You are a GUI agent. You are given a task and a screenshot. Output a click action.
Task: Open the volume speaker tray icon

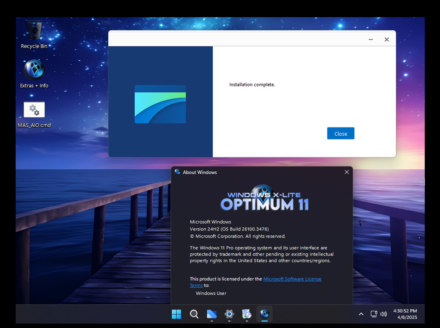tap(383, 314)
